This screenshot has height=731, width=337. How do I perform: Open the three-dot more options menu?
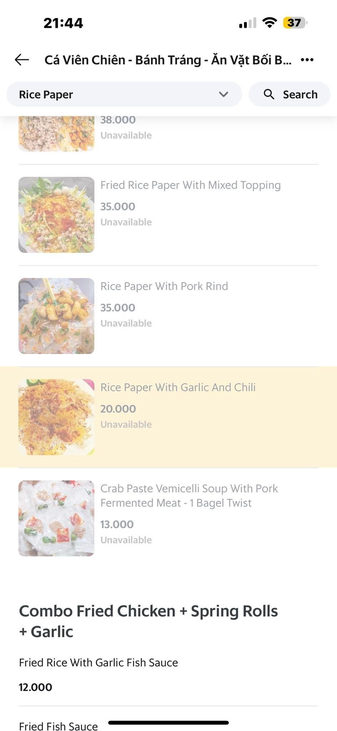(x=307, y=60)
